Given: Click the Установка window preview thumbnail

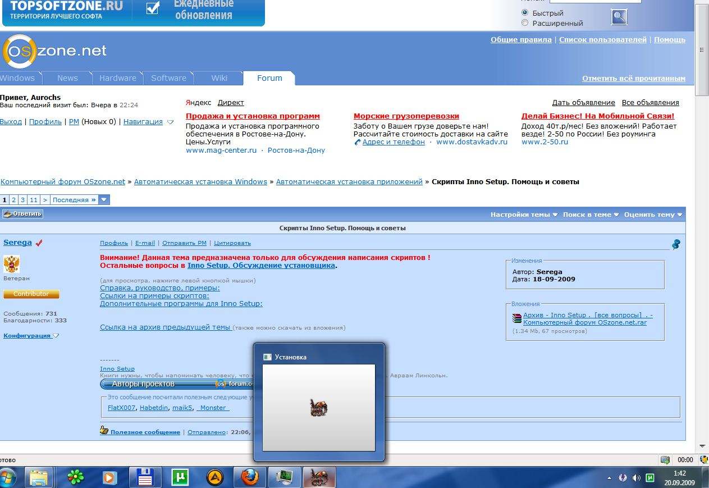Looking at the screenshot, I should (x=318, y=407).
